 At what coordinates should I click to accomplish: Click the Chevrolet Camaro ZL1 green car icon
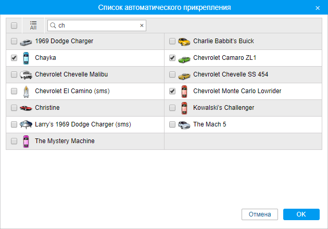point(184,58)
